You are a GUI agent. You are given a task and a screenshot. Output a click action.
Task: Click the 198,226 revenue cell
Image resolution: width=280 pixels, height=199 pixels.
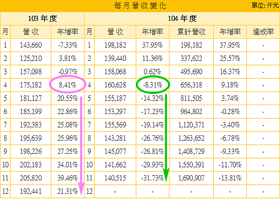tap(31, 152)
